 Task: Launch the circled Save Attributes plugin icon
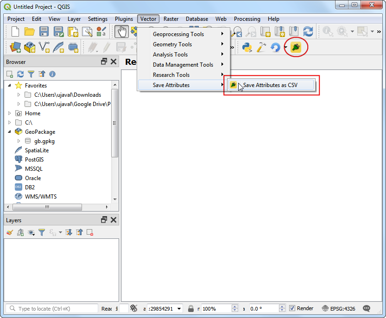tap(296, 47)
